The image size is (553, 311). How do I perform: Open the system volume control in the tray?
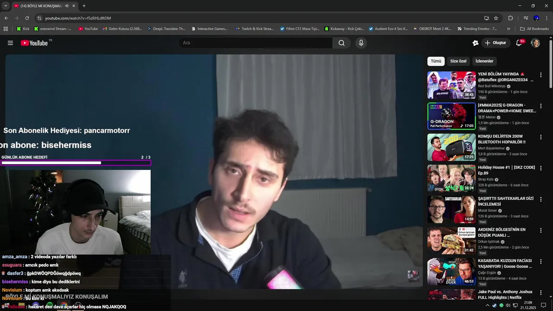tap(508, 305)
